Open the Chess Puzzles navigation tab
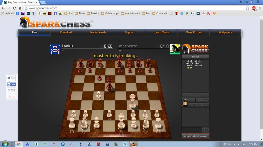Image resolution: width=263 pixels, height=147 pixels. 193,32
